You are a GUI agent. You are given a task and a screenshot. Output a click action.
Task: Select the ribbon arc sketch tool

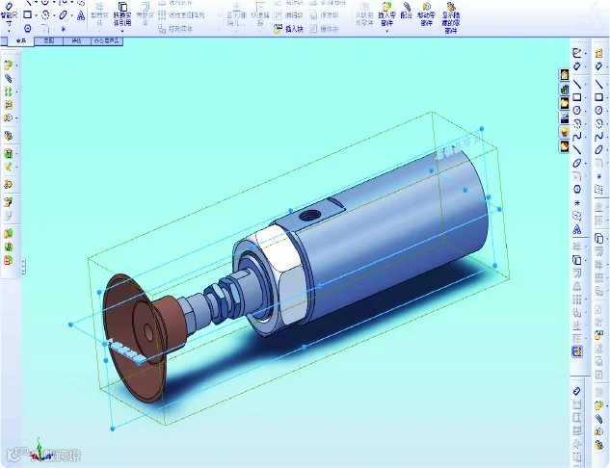(45, 15)
